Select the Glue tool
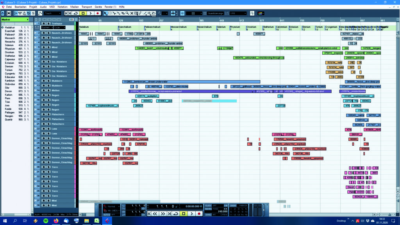The height and width of the screenshot is (225, 400). pyautogui.click(x=119, y=13)
